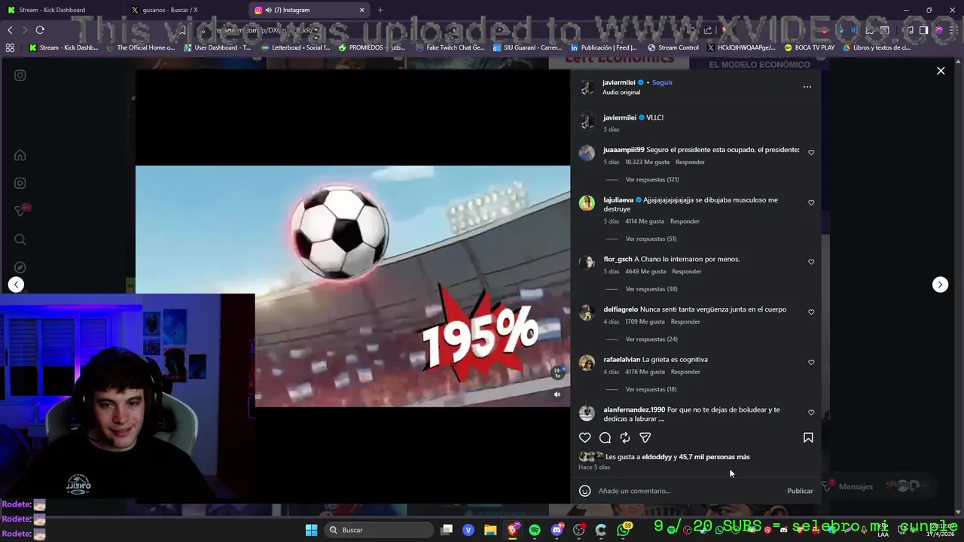Open the Explore compass icon in sidebar
The height and width of the screenshot is (542, 964).
20,267
